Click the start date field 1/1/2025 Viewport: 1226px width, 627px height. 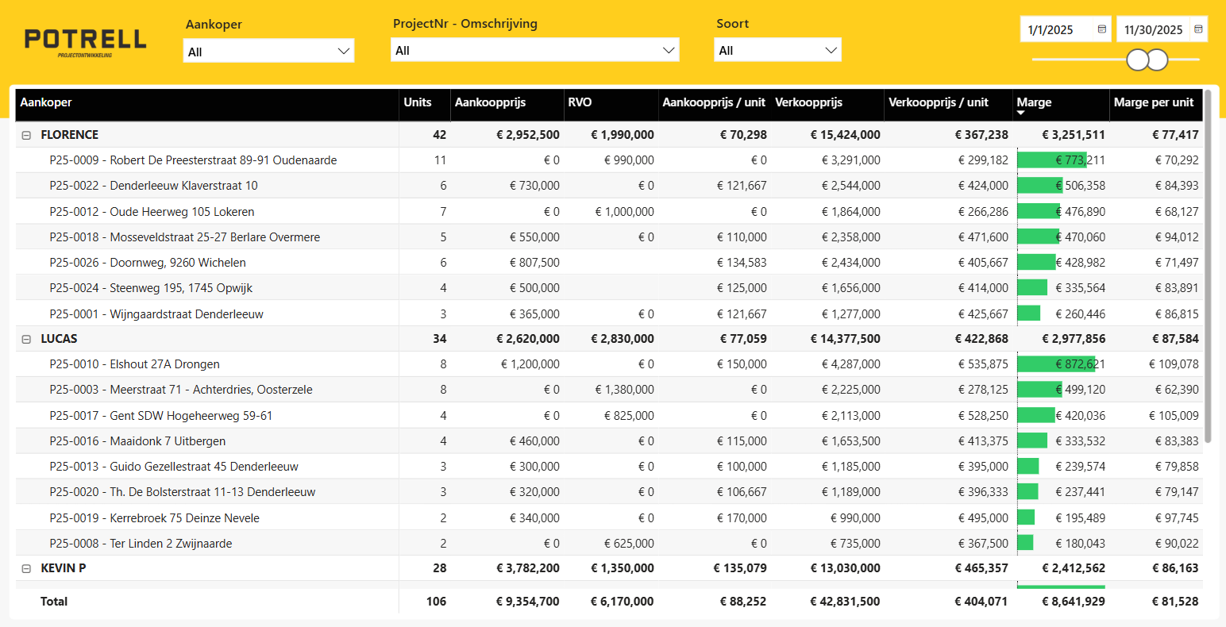1051,30
